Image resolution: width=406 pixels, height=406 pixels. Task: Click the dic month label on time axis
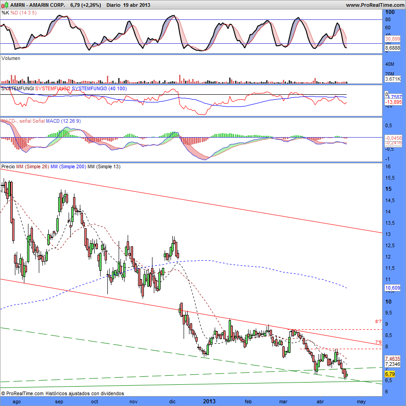coord(172,402)
